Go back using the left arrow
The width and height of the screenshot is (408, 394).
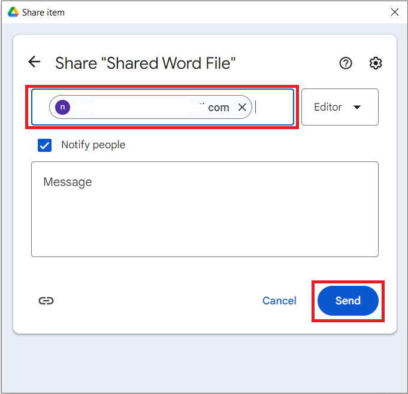pos(34,62)
